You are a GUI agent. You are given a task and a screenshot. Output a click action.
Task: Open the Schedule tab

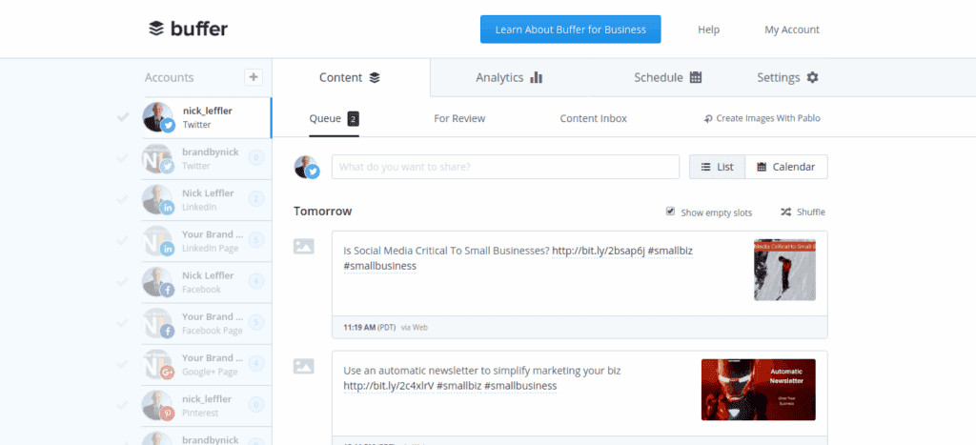click(x=668, y=77)
